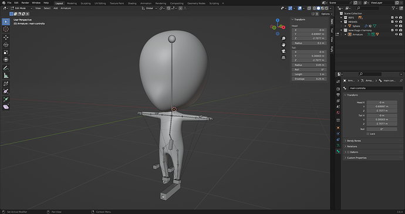Toggle snapping magnet button

click(168, 8)
